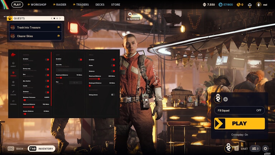Image resolution: width=275 pixels, height=155 pixels.
Task: Go to next quest page arrow
Action: pyautogui.click(x=61, y=18)
